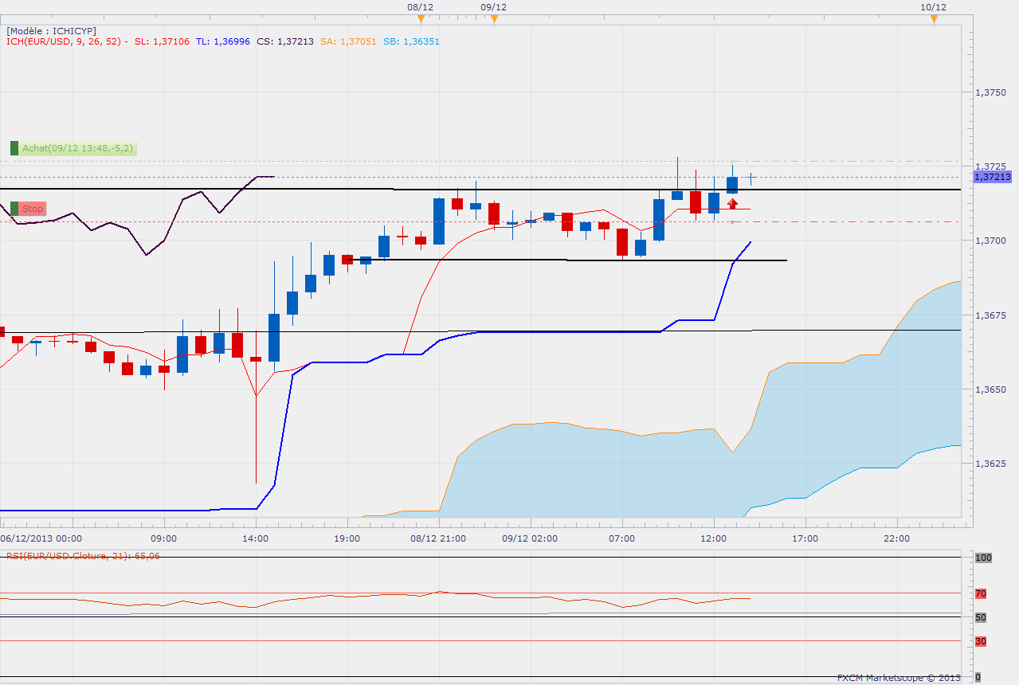This screenshot has height=685, width=1019.
Task: Select the 09/12 orange date marker
Action: click(x=493, y=19)
